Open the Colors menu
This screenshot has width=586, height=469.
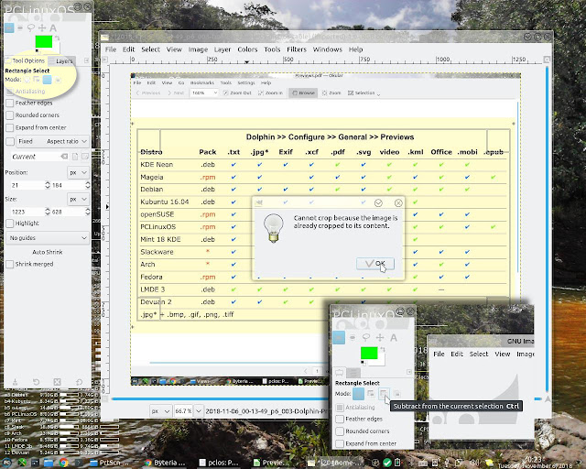pos(247,49)
